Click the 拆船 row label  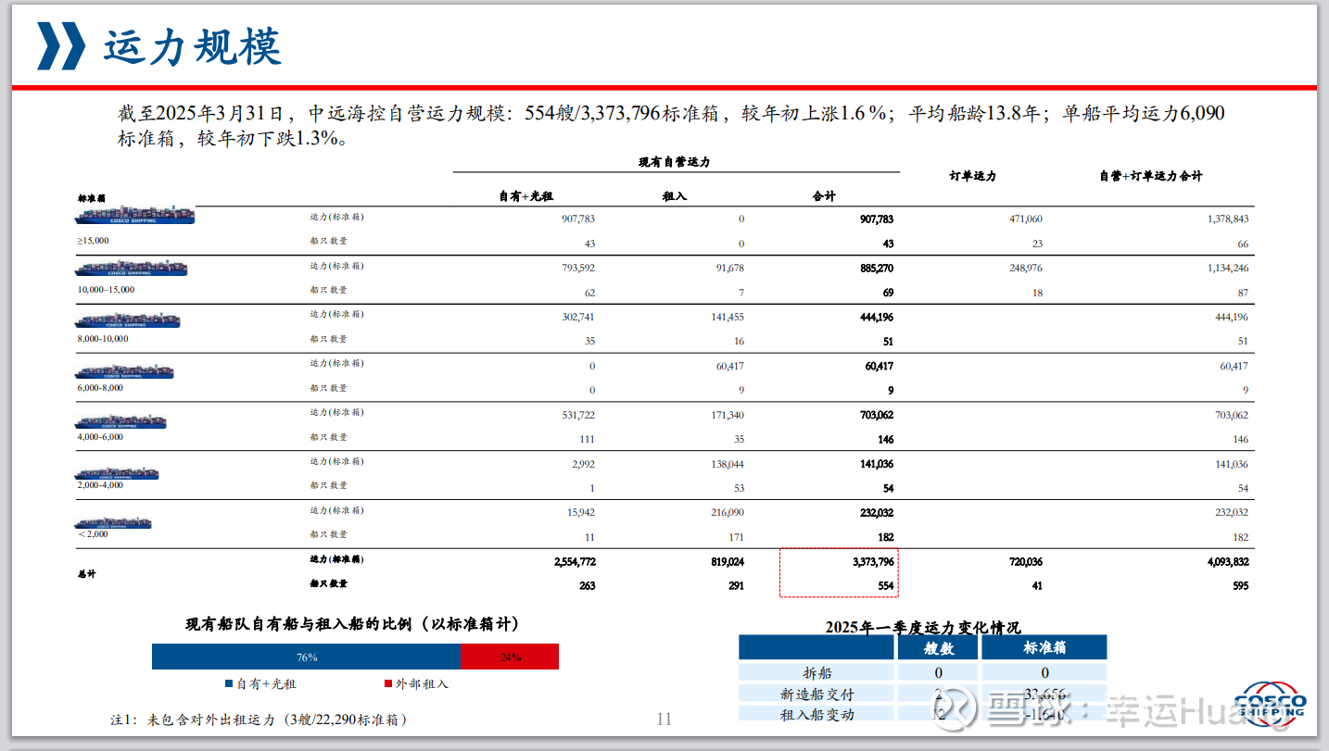pos(816,673)
